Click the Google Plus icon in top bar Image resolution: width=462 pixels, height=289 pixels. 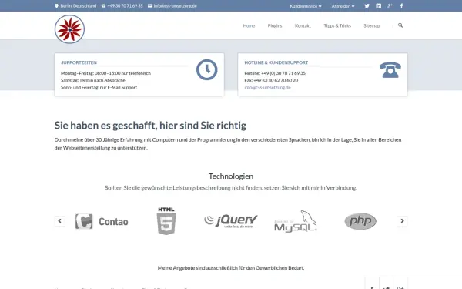[x=390, y=6]
